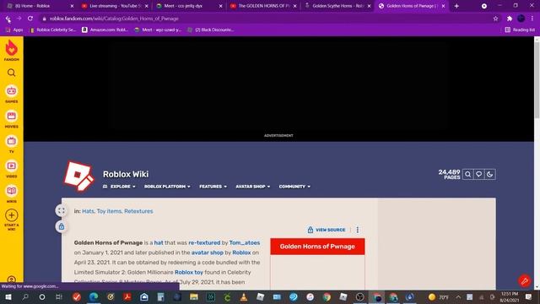Viewport: 540px width, 304px height.
Task: Open the Retextures category link
Action: pyautogui.click(x=138, y=211)
